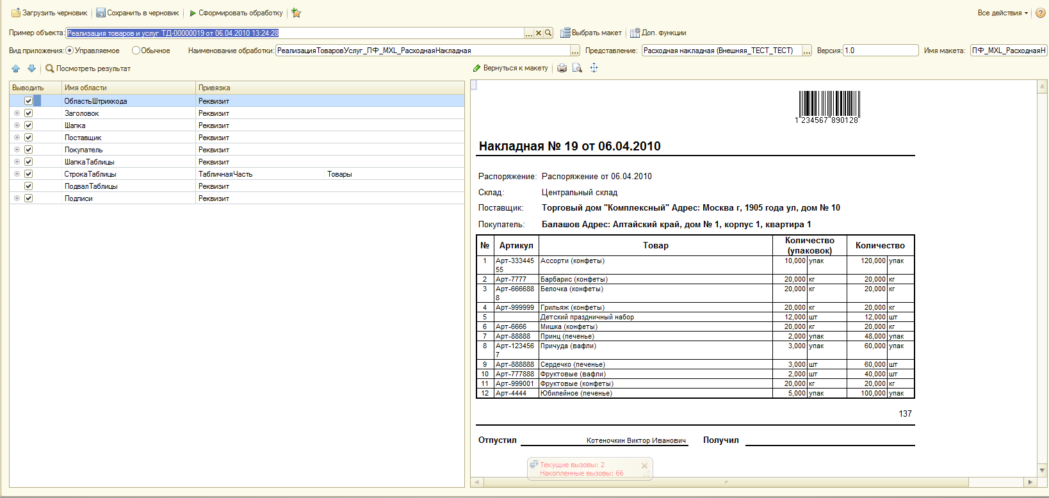Print the document with the printer icon
The height and width of the screenshot is (498, 1049).
click(562, 68)
